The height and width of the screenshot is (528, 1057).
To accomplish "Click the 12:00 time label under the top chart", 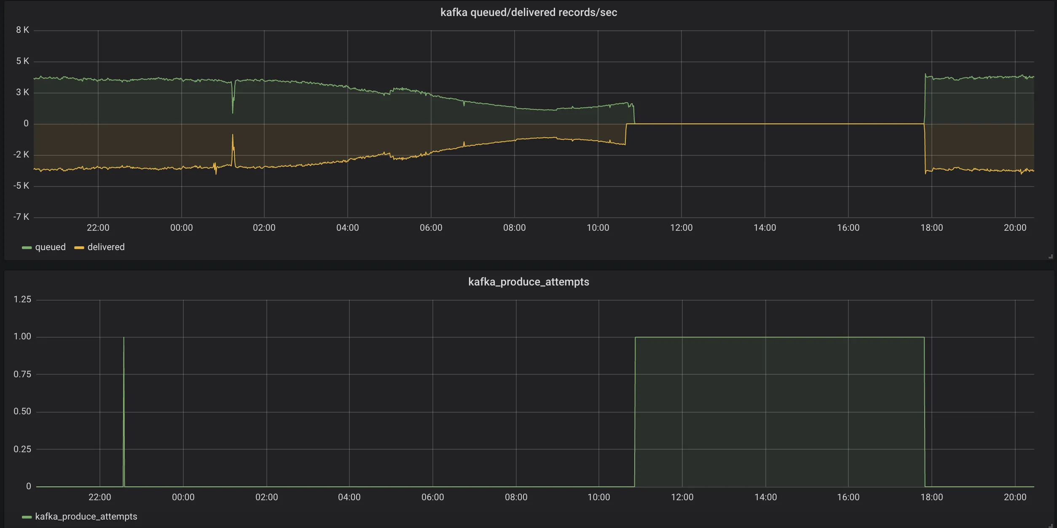I will point(681,228).
